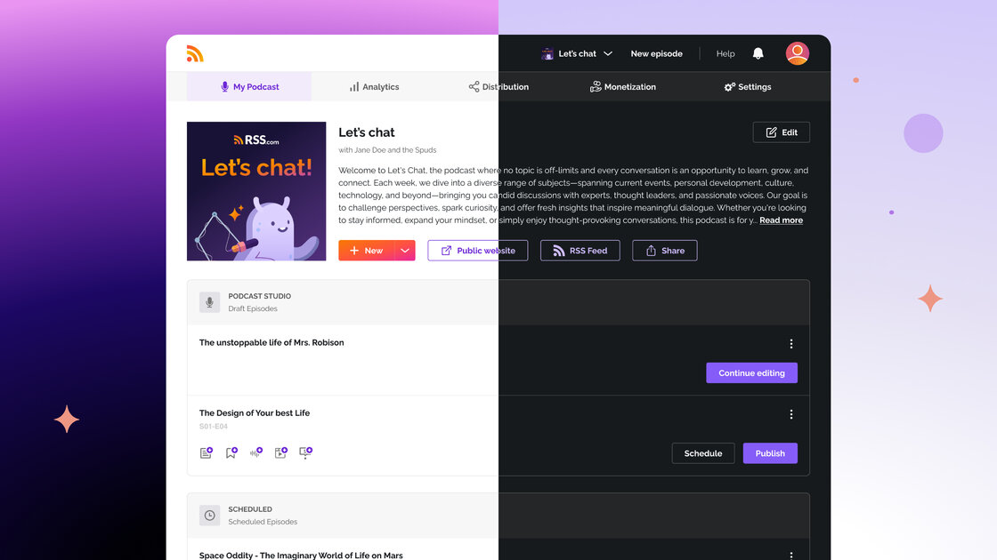Open the notifications bell
Viewport: 997px width, 560px height.
(x=758, y=53)
